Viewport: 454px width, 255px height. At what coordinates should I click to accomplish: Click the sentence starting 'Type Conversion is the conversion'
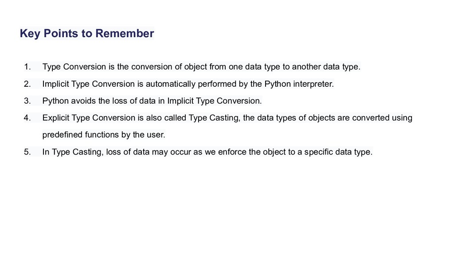(201, 67)
